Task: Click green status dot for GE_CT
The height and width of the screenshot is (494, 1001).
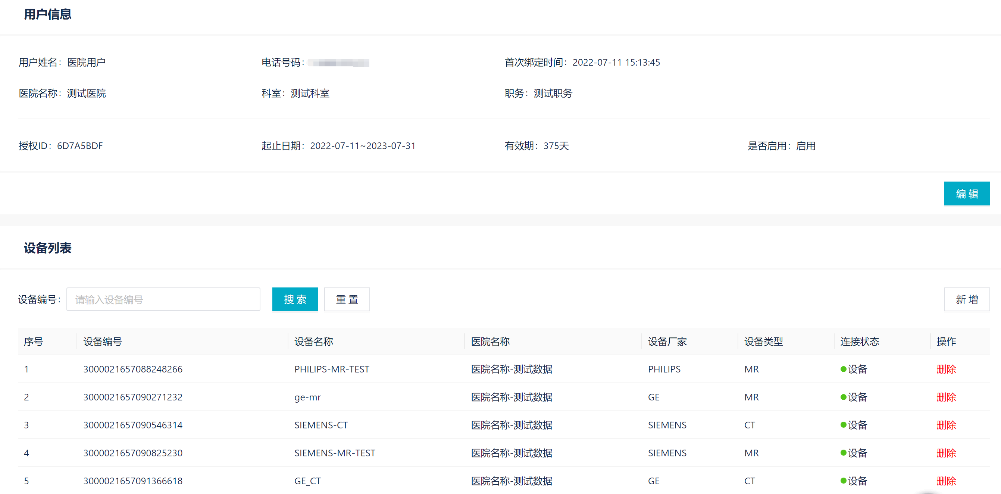Action: pyautogui.click(x=843, y=481)
